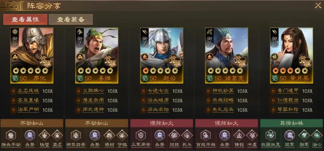This screenshot has width=324, height=151.
Task: Select the 救困扶危 healing icon
Action: [271, 135]
